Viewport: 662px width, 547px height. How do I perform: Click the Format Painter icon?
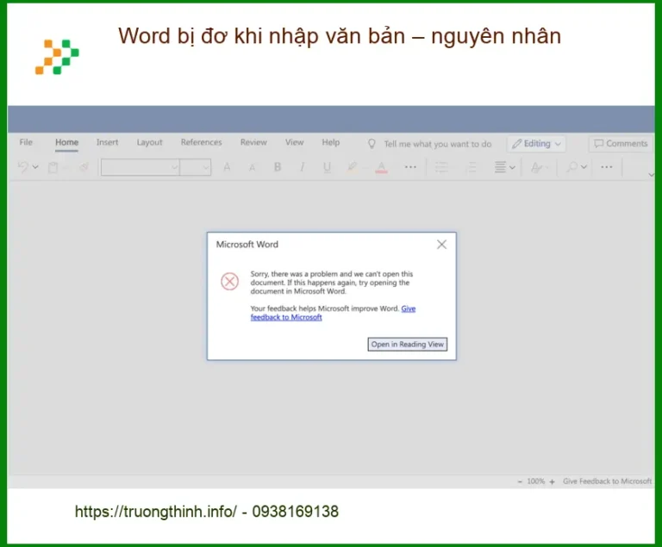(84, 168)
